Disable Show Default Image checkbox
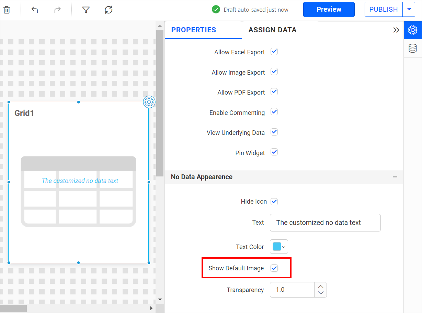The image size is (422, 313). click(274, 268)
